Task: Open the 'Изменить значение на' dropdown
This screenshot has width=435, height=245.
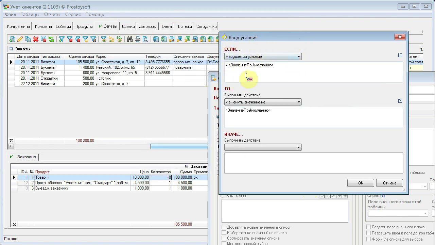Action: pyautogui.click(x=263, y=102)
